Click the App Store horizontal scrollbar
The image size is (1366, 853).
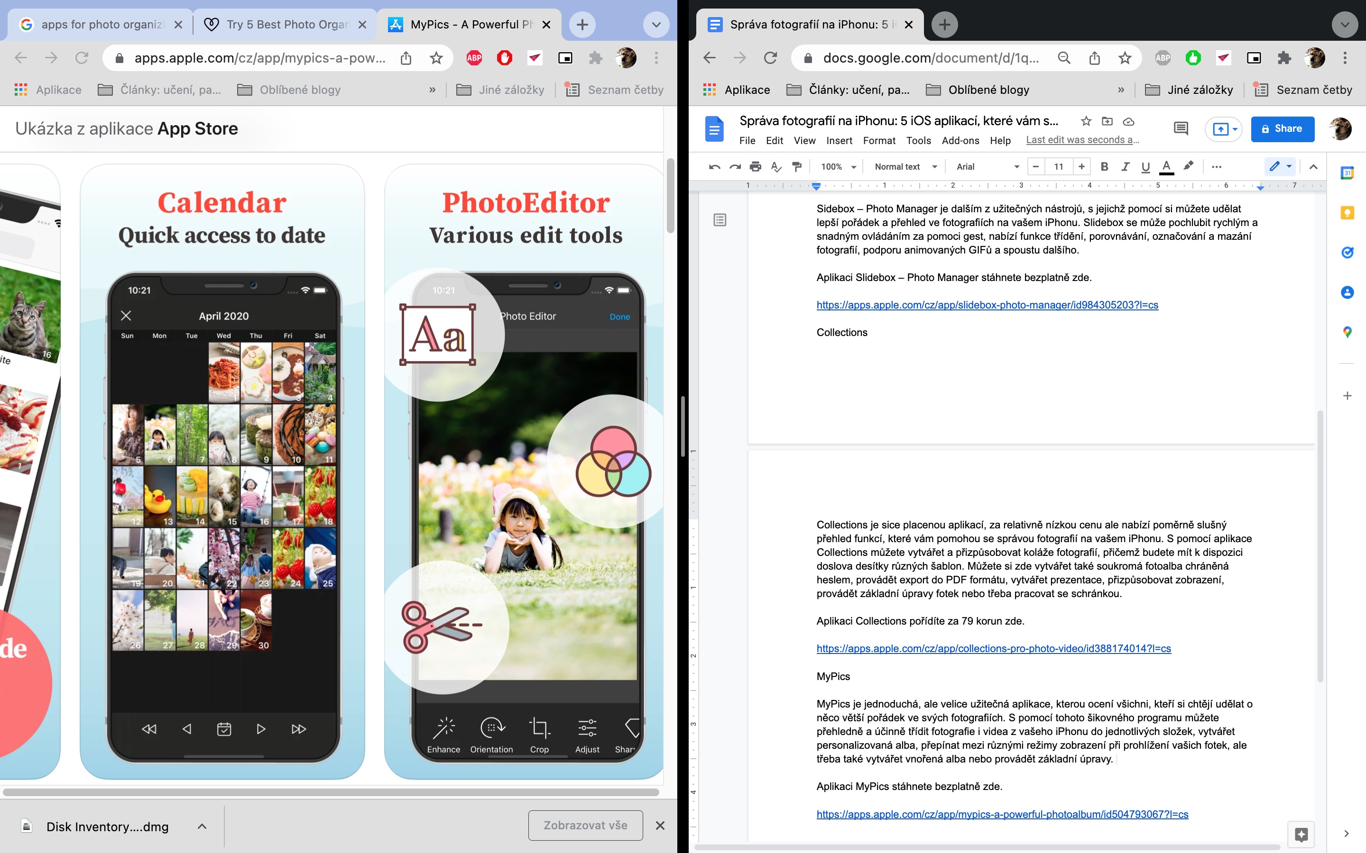pos(330,792)
